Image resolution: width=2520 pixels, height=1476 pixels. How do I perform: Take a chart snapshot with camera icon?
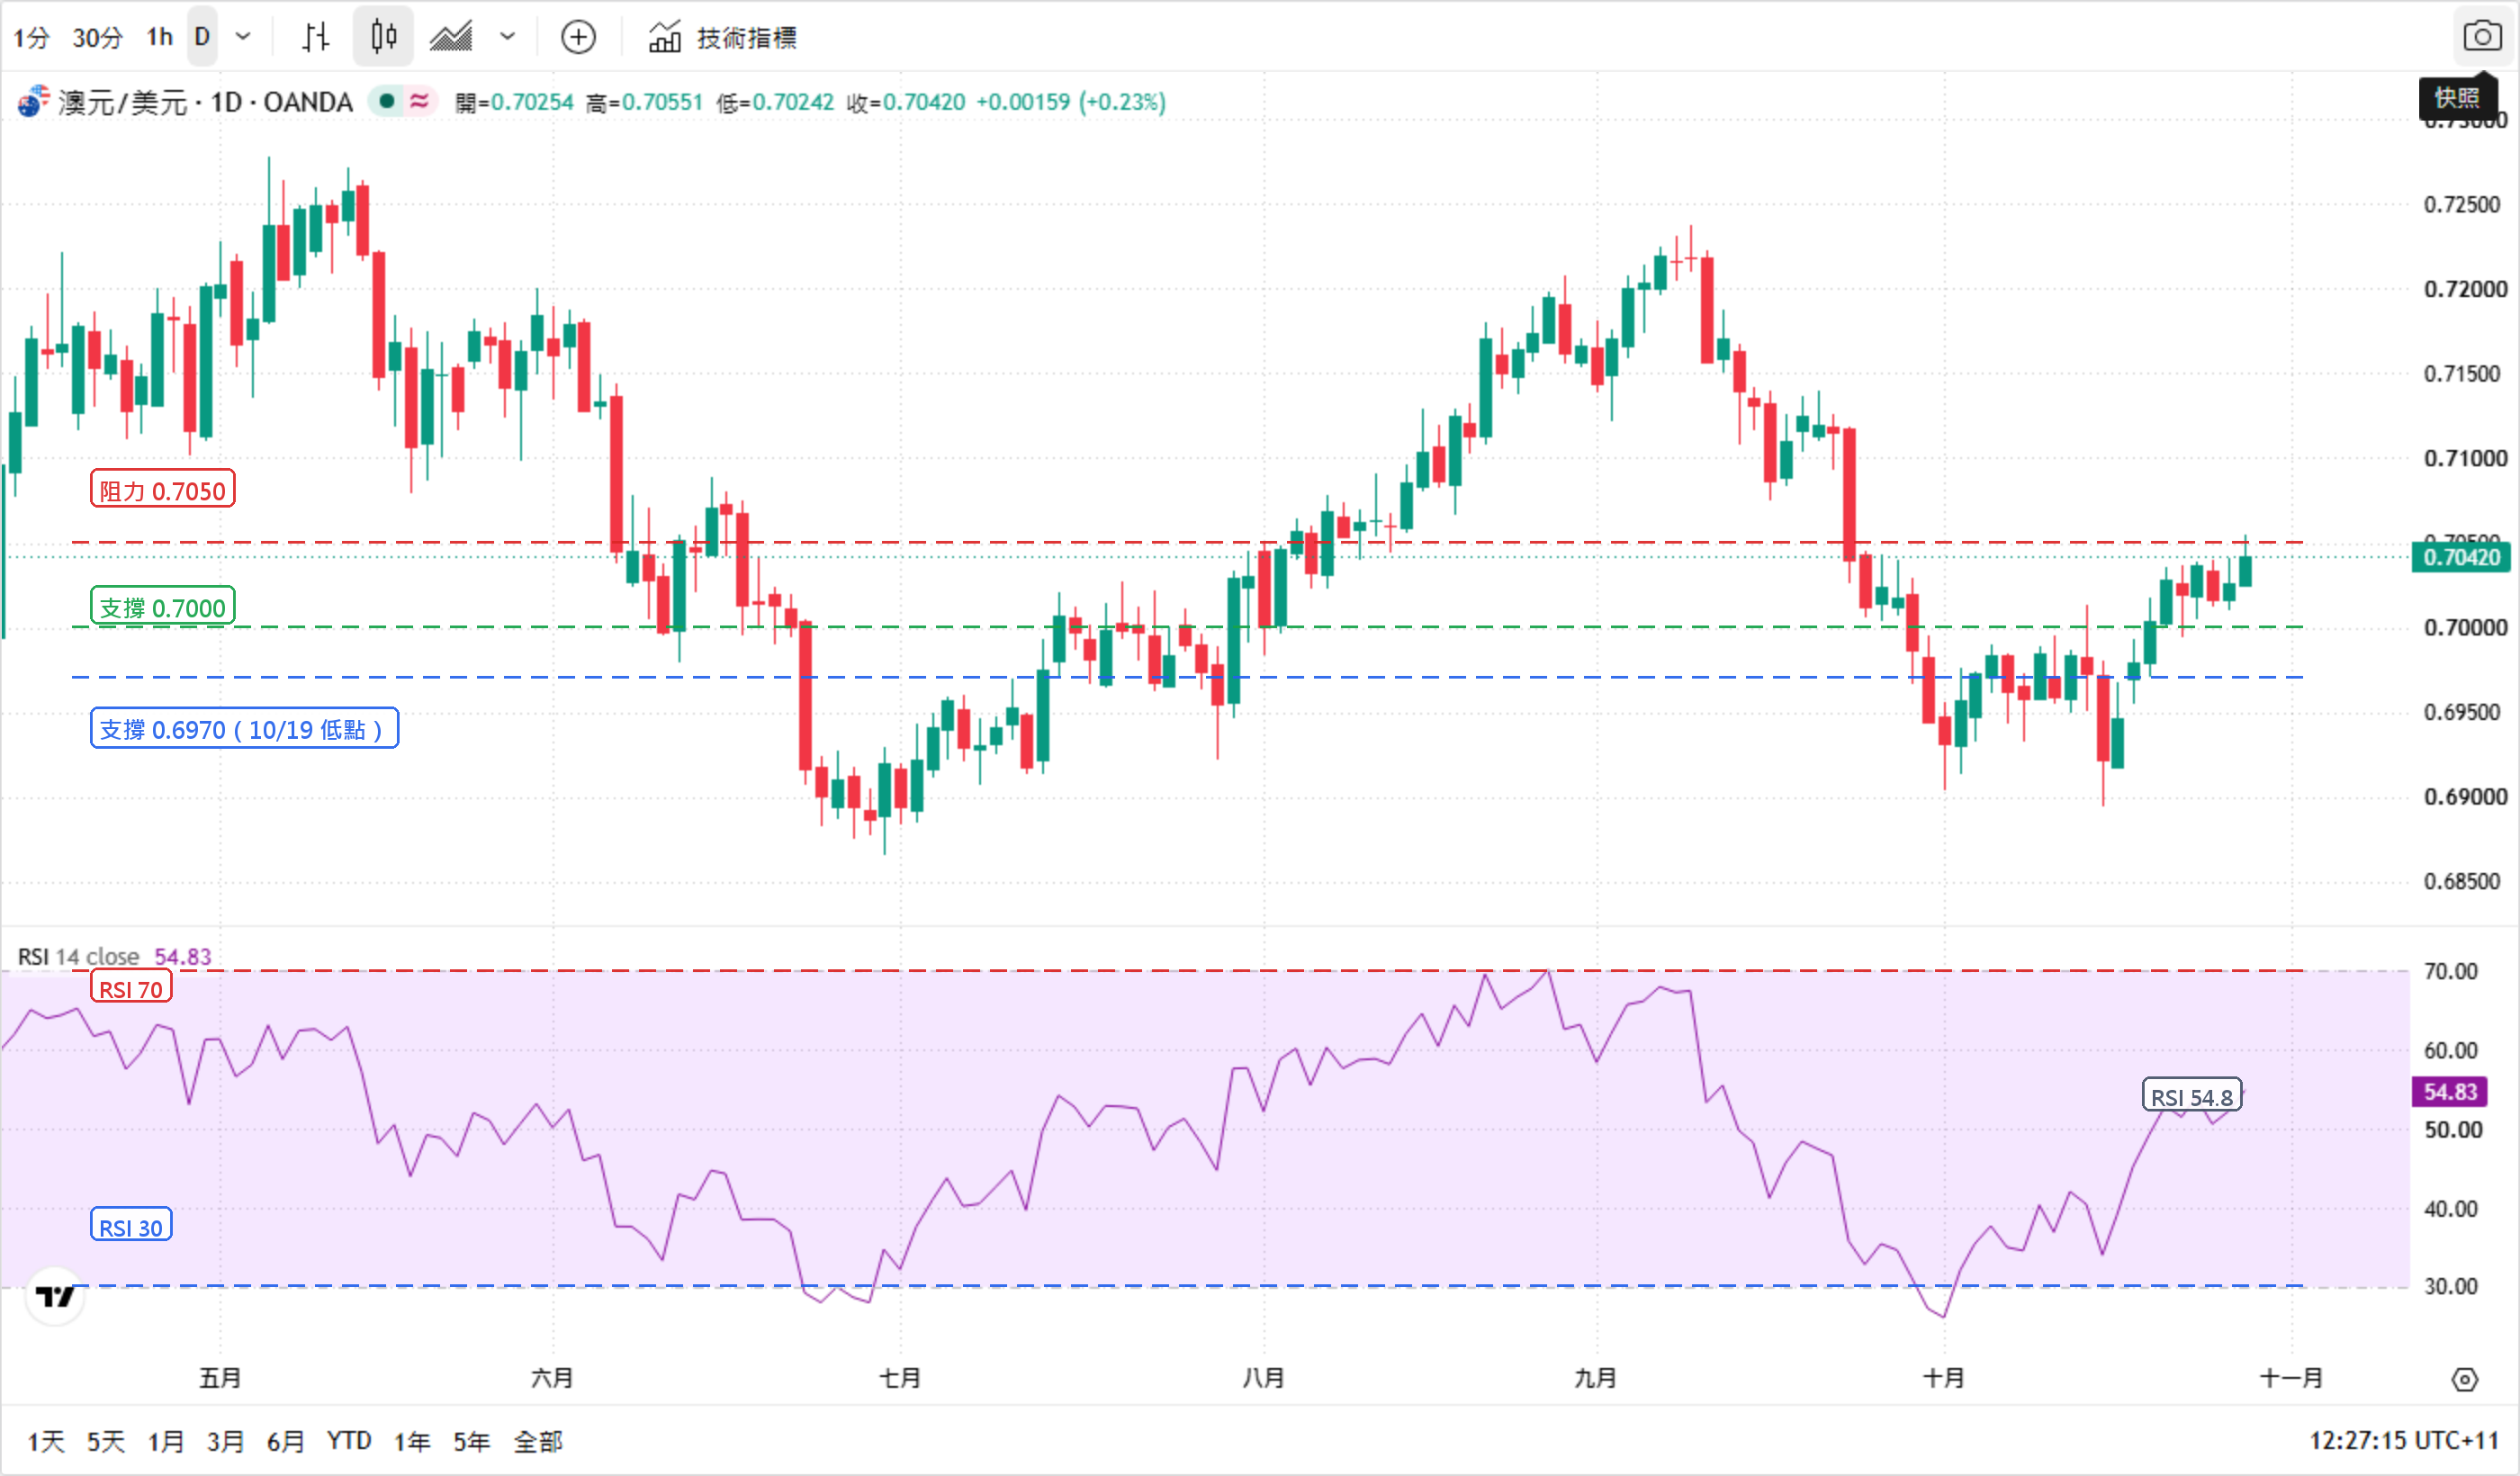point(2482,36)
